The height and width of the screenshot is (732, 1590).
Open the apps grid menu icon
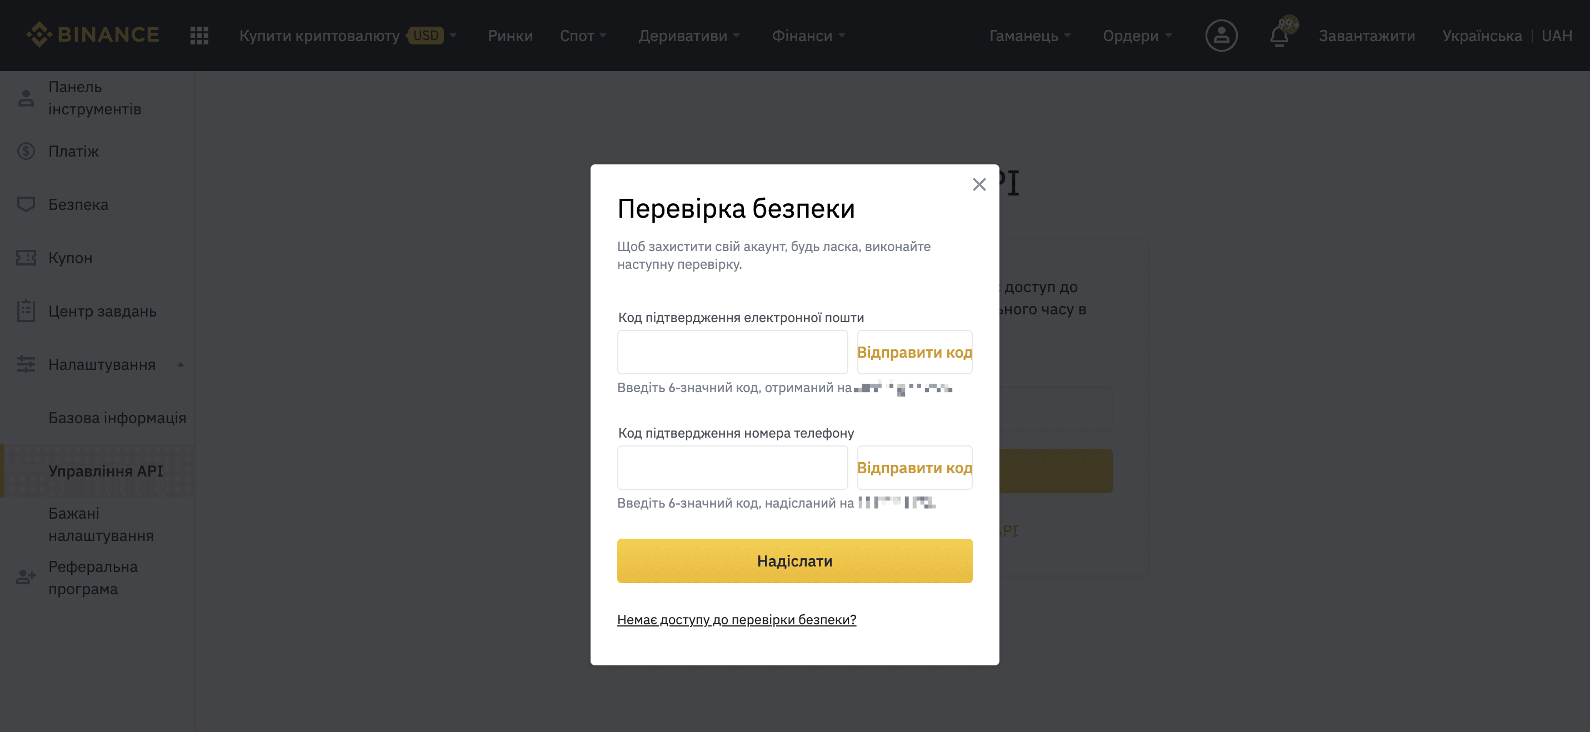click(x=199, y=35)
